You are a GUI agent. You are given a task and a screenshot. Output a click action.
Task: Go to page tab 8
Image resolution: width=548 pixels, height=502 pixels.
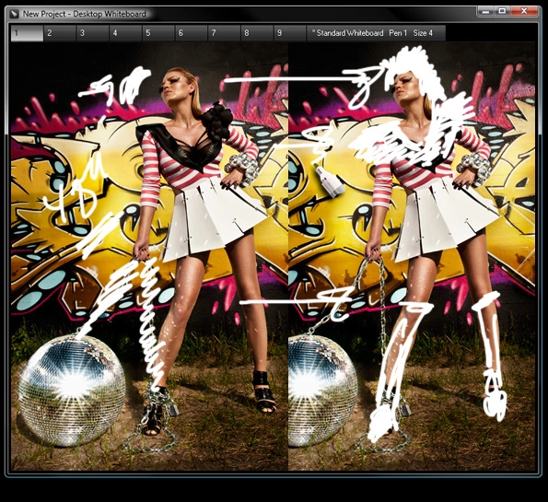[x=257, y=33]
